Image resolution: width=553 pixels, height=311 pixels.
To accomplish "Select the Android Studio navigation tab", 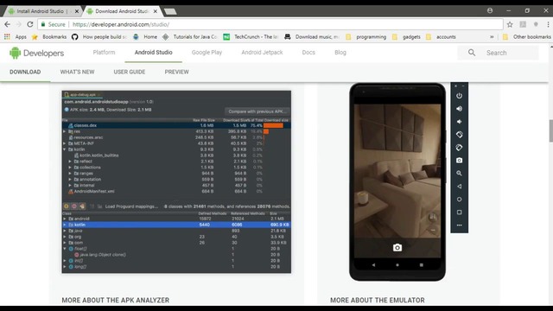I will 154,52.
